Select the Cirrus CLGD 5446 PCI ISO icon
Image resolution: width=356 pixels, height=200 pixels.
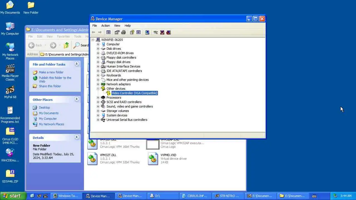point(10,136)
